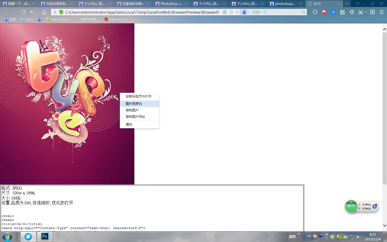Click the scissors screenshot tool
The width and height of the screenshot is (387, 242).
pos(361,12)
